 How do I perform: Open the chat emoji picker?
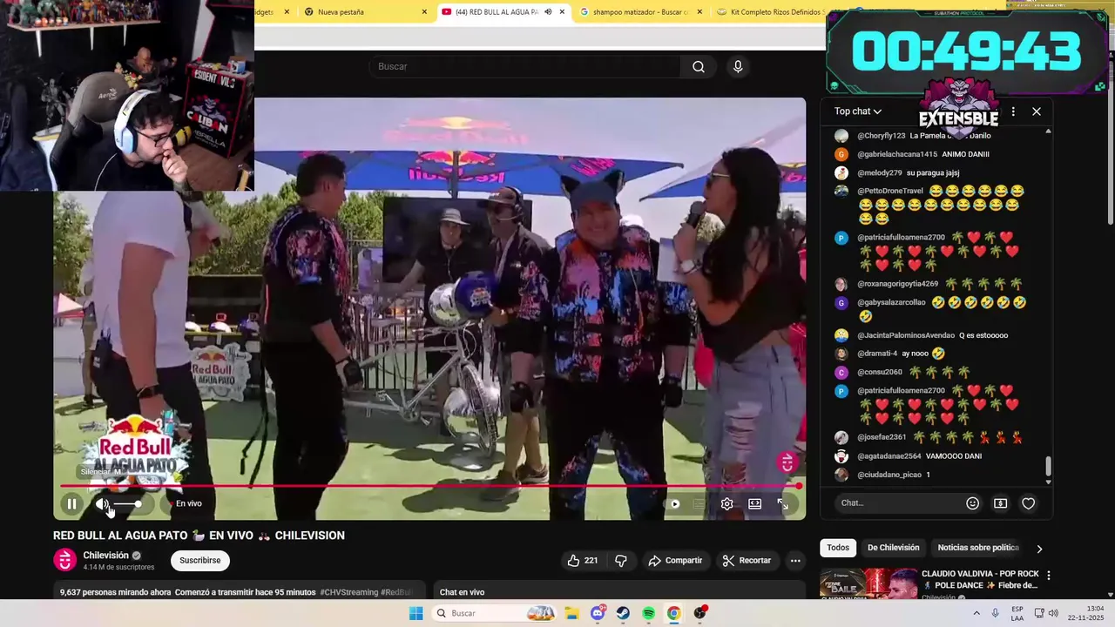point(972,502)
